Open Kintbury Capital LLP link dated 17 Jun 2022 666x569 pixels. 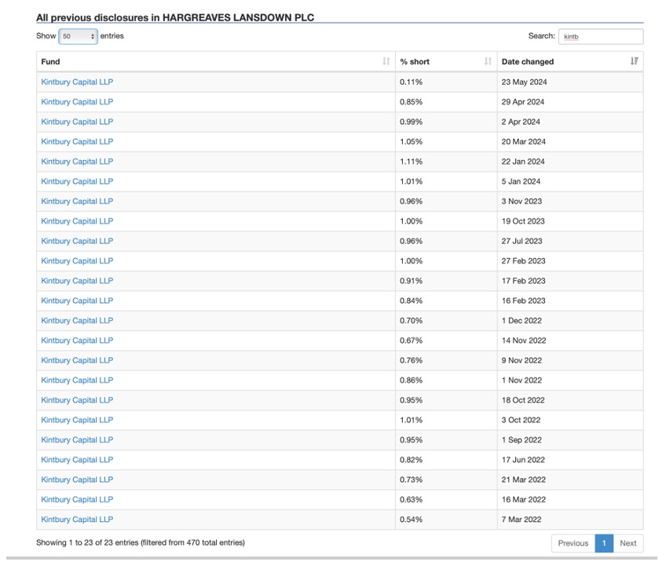pos(77,460)
